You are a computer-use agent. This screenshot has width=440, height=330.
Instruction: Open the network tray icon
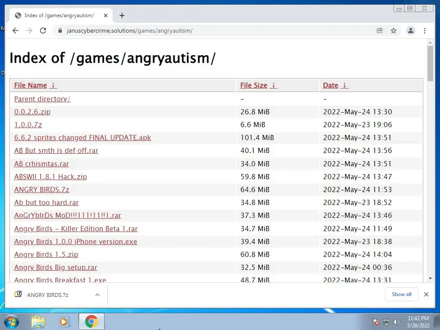click(386, 322)
